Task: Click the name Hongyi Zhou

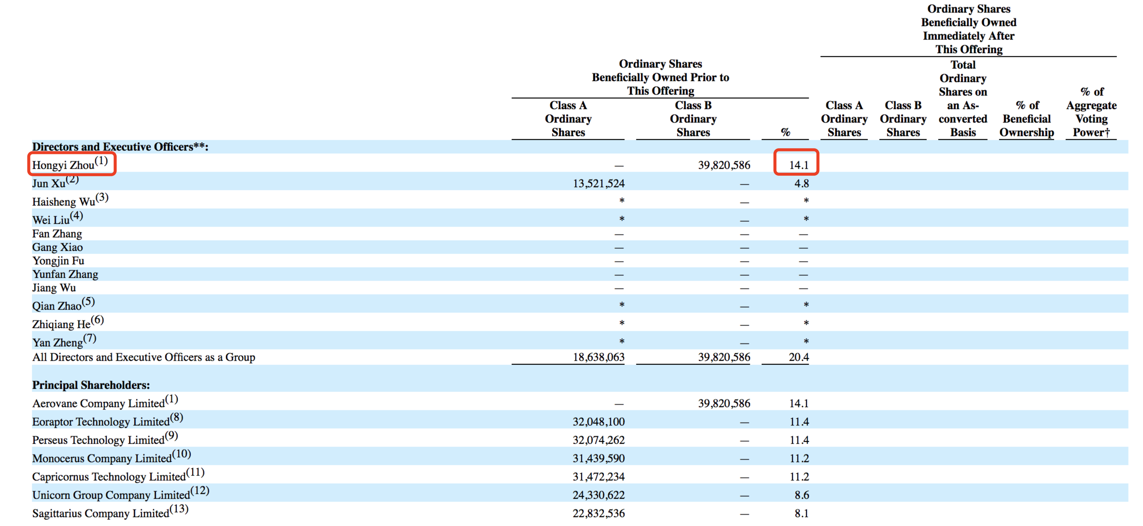Action: 63,165
